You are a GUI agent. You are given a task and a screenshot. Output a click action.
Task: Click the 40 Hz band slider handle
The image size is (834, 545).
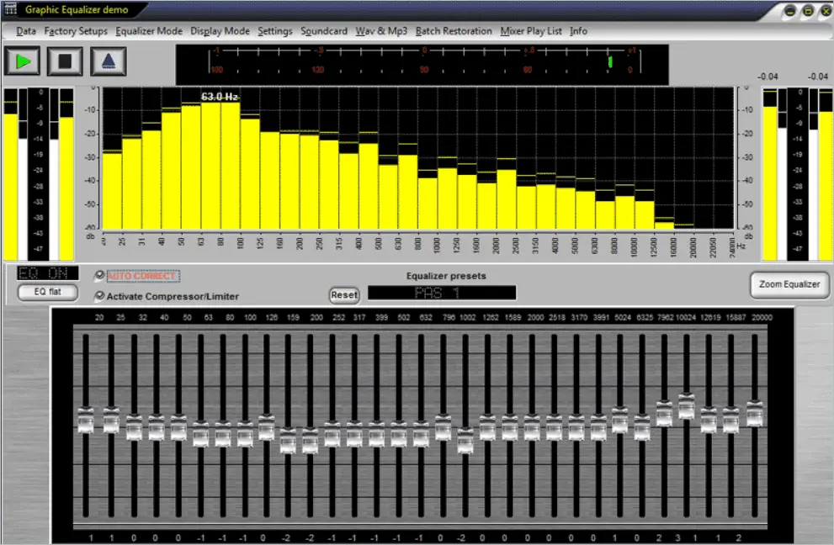(157, 428)
